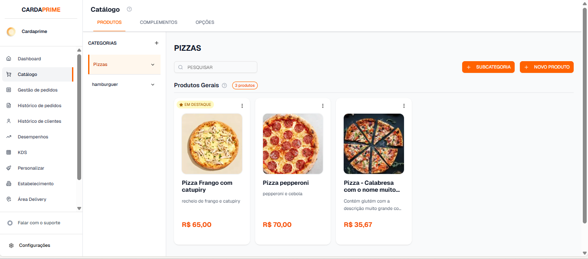View Histórico de pedidos
The height and width of the screenshot is (259, 588).
coord(39,105)
